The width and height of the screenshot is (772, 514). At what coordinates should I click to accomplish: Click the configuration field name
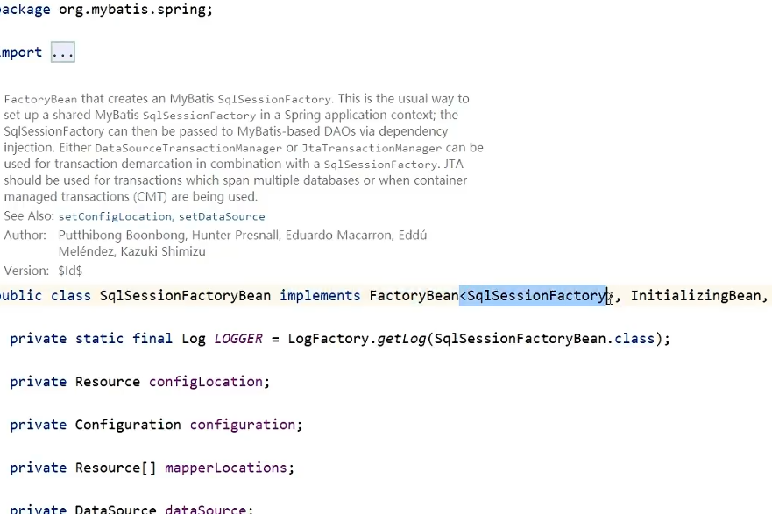pyautogui.click(x=242, y=425)
